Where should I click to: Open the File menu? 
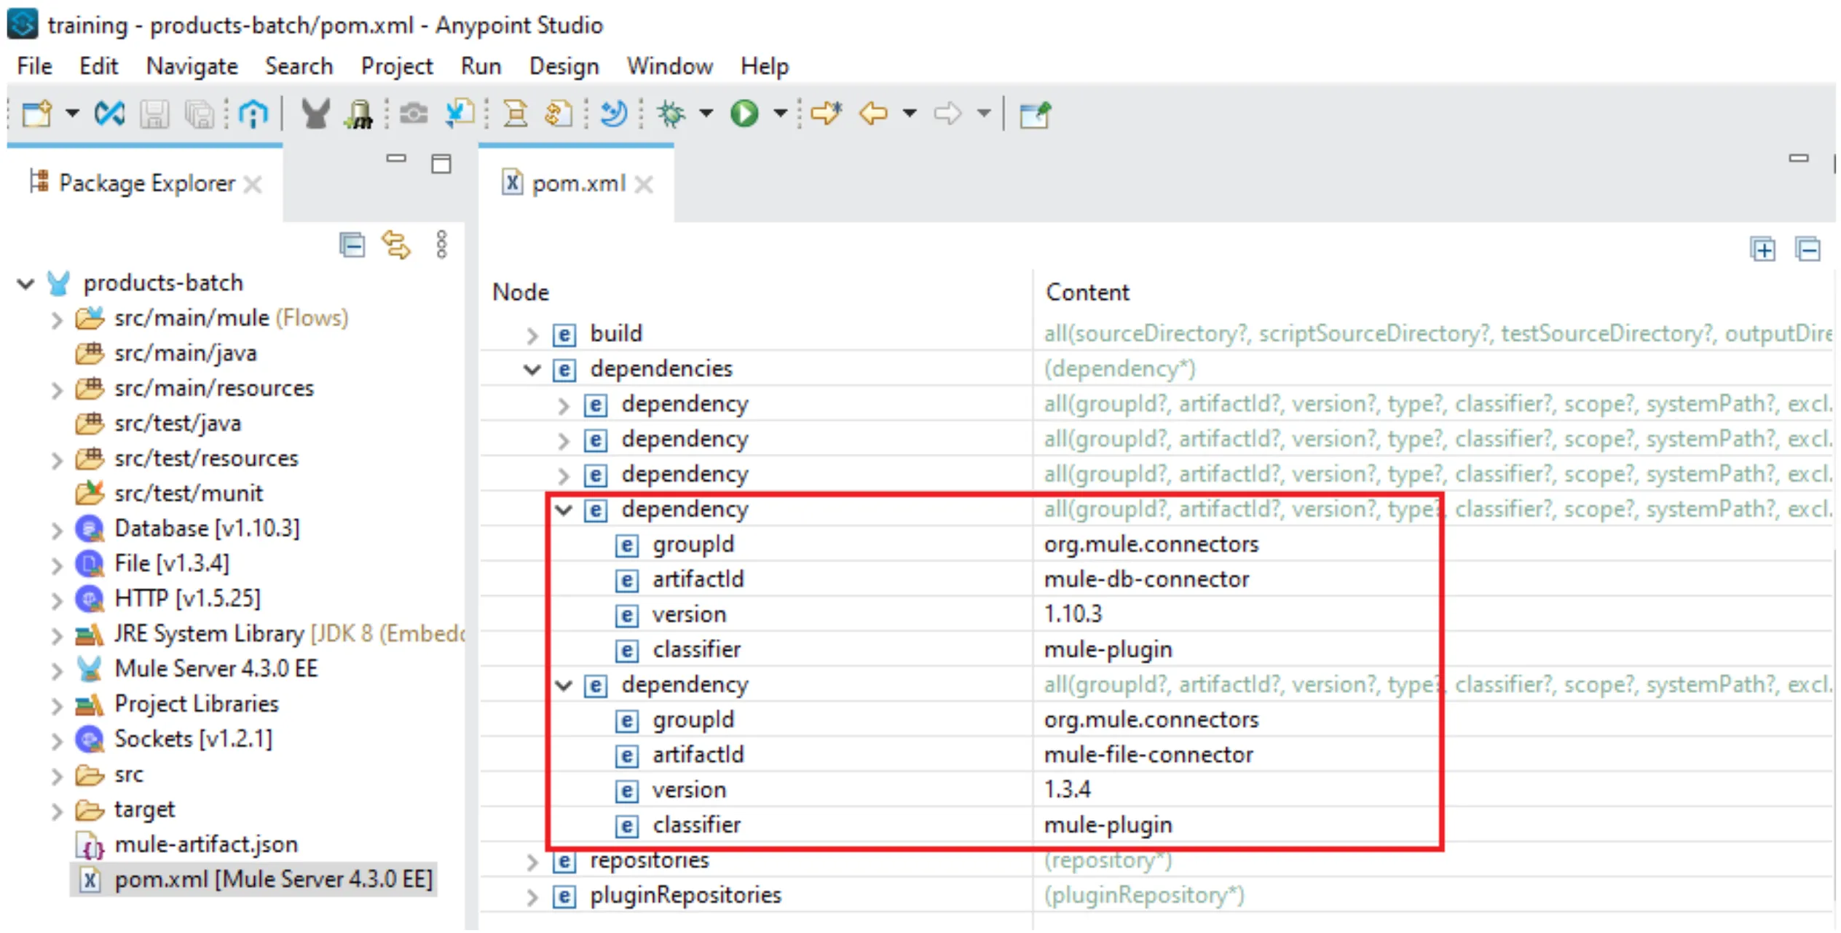click(34, 66)
